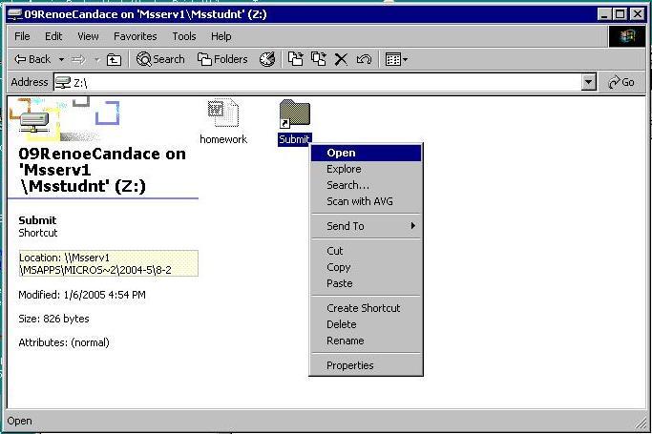
Task: Click the window resize grip corner
Action: point(640,424)
